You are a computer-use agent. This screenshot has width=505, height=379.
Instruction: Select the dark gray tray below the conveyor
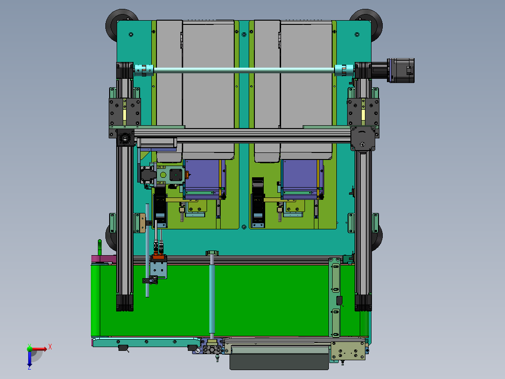pyautogui.click(x=279, y=362)
